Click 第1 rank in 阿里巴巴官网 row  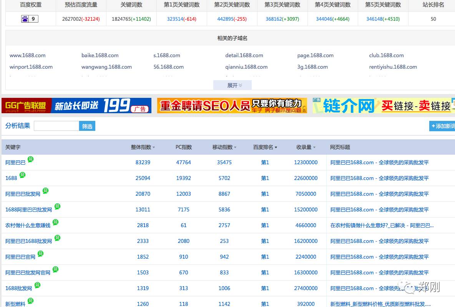[x=265, y=257]
